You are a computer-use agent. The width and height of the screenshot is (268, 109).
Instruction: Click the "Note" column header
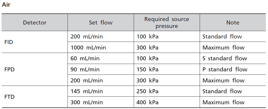233,23
